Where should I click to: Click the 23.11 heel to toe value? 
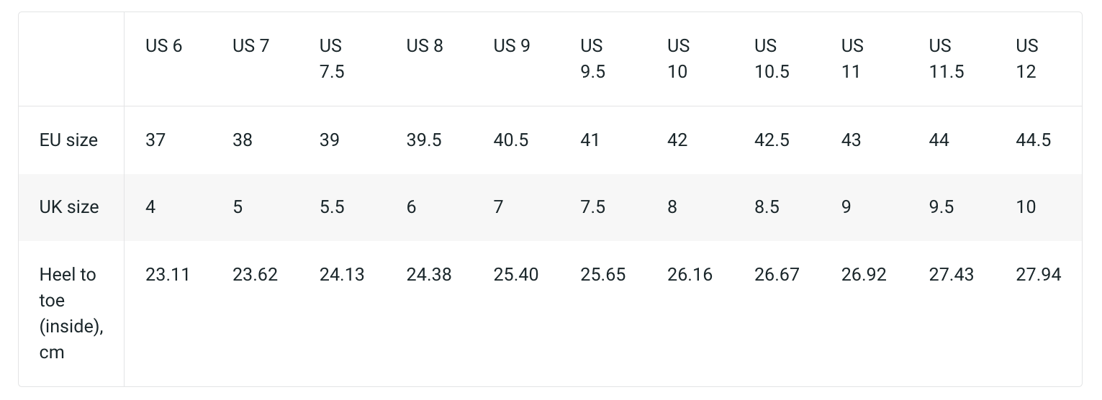[168, 275]
